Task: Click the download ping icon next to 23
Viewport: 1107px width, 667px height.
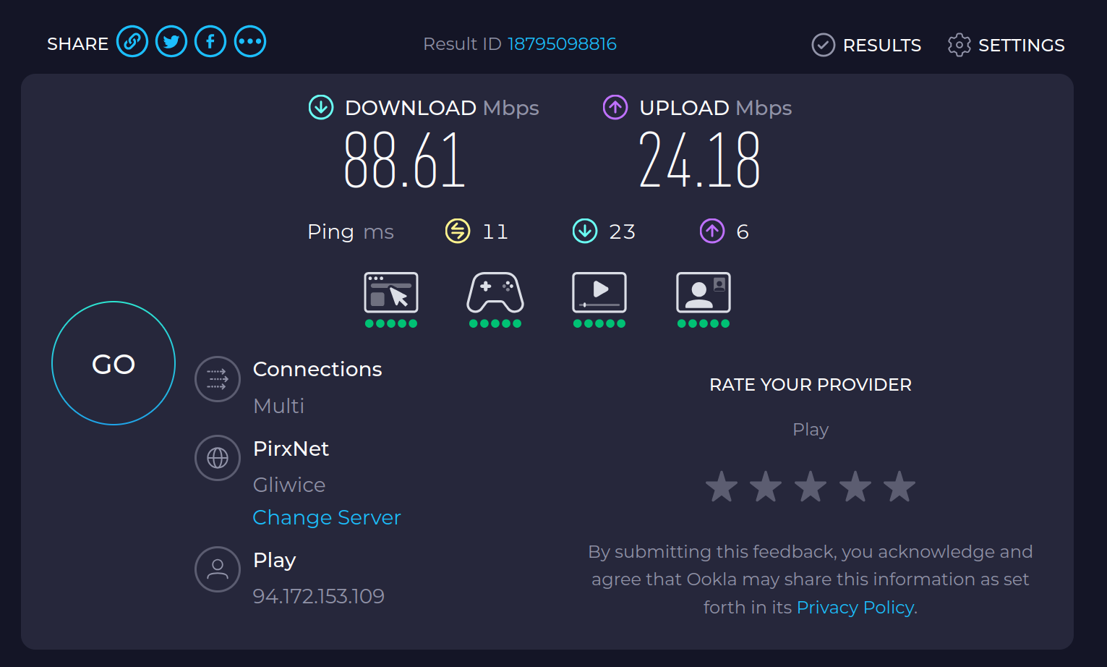Action: pyautogui.click(x=585, y=231)
